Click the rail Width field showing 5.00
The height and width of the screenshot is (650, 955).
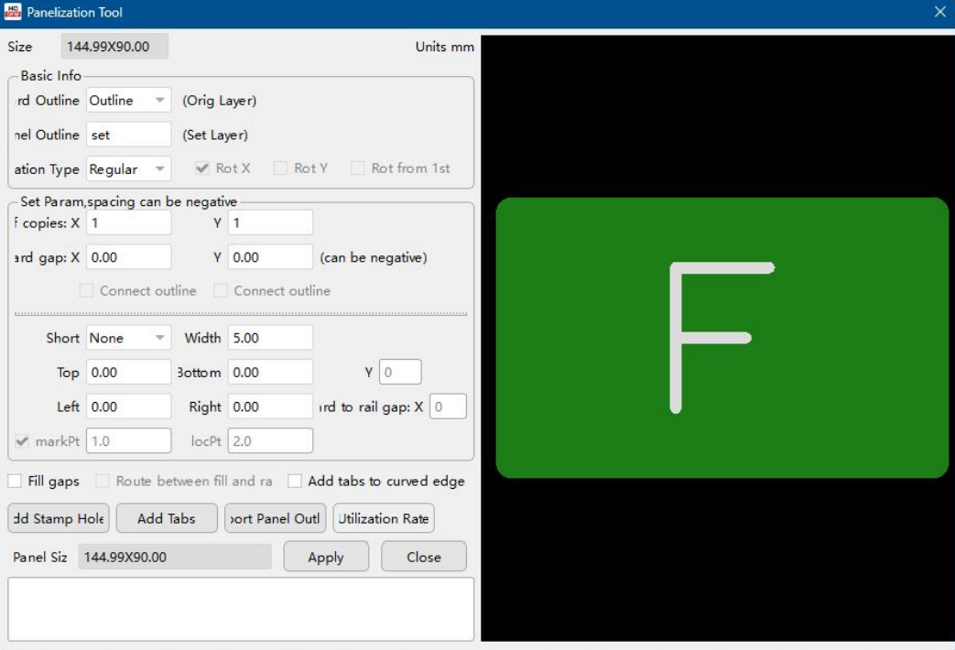pyautogui.click(x=270, y=338)
